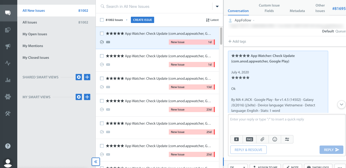Open the AI automation gear icon
This screenshot has width=346, height=168.
(x=8, y=97)
